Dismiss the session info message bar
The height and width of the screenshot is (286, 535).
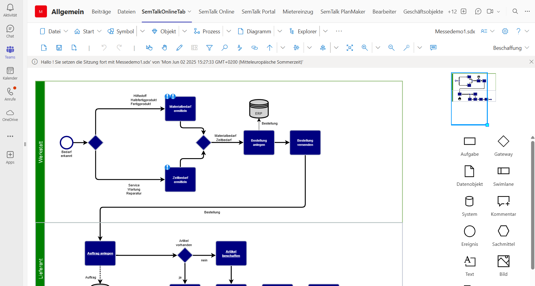pos(531,62)
